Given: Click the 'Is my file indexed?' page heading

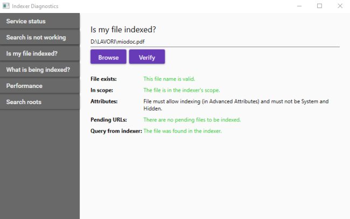Looking at the screenshot, I should pos(127,29).
